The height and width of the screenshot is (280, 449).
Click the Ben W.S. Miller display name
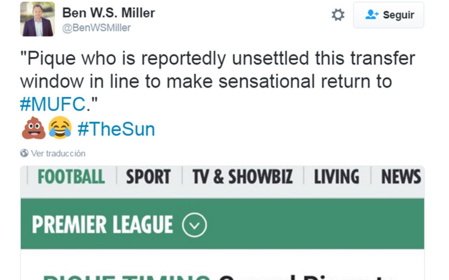tap(108, 13)
